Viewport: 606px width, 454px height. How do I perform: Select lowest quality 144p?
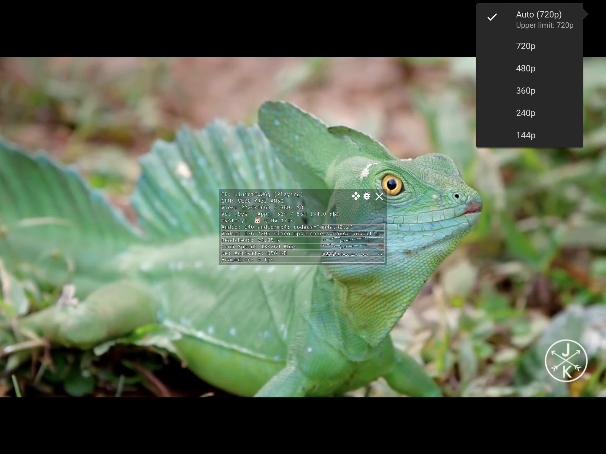(x=525, y=135)
